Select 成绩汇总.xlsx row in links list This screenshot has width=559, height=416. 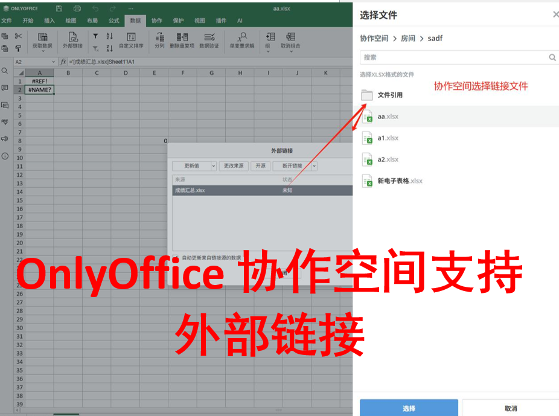[263, 190]
